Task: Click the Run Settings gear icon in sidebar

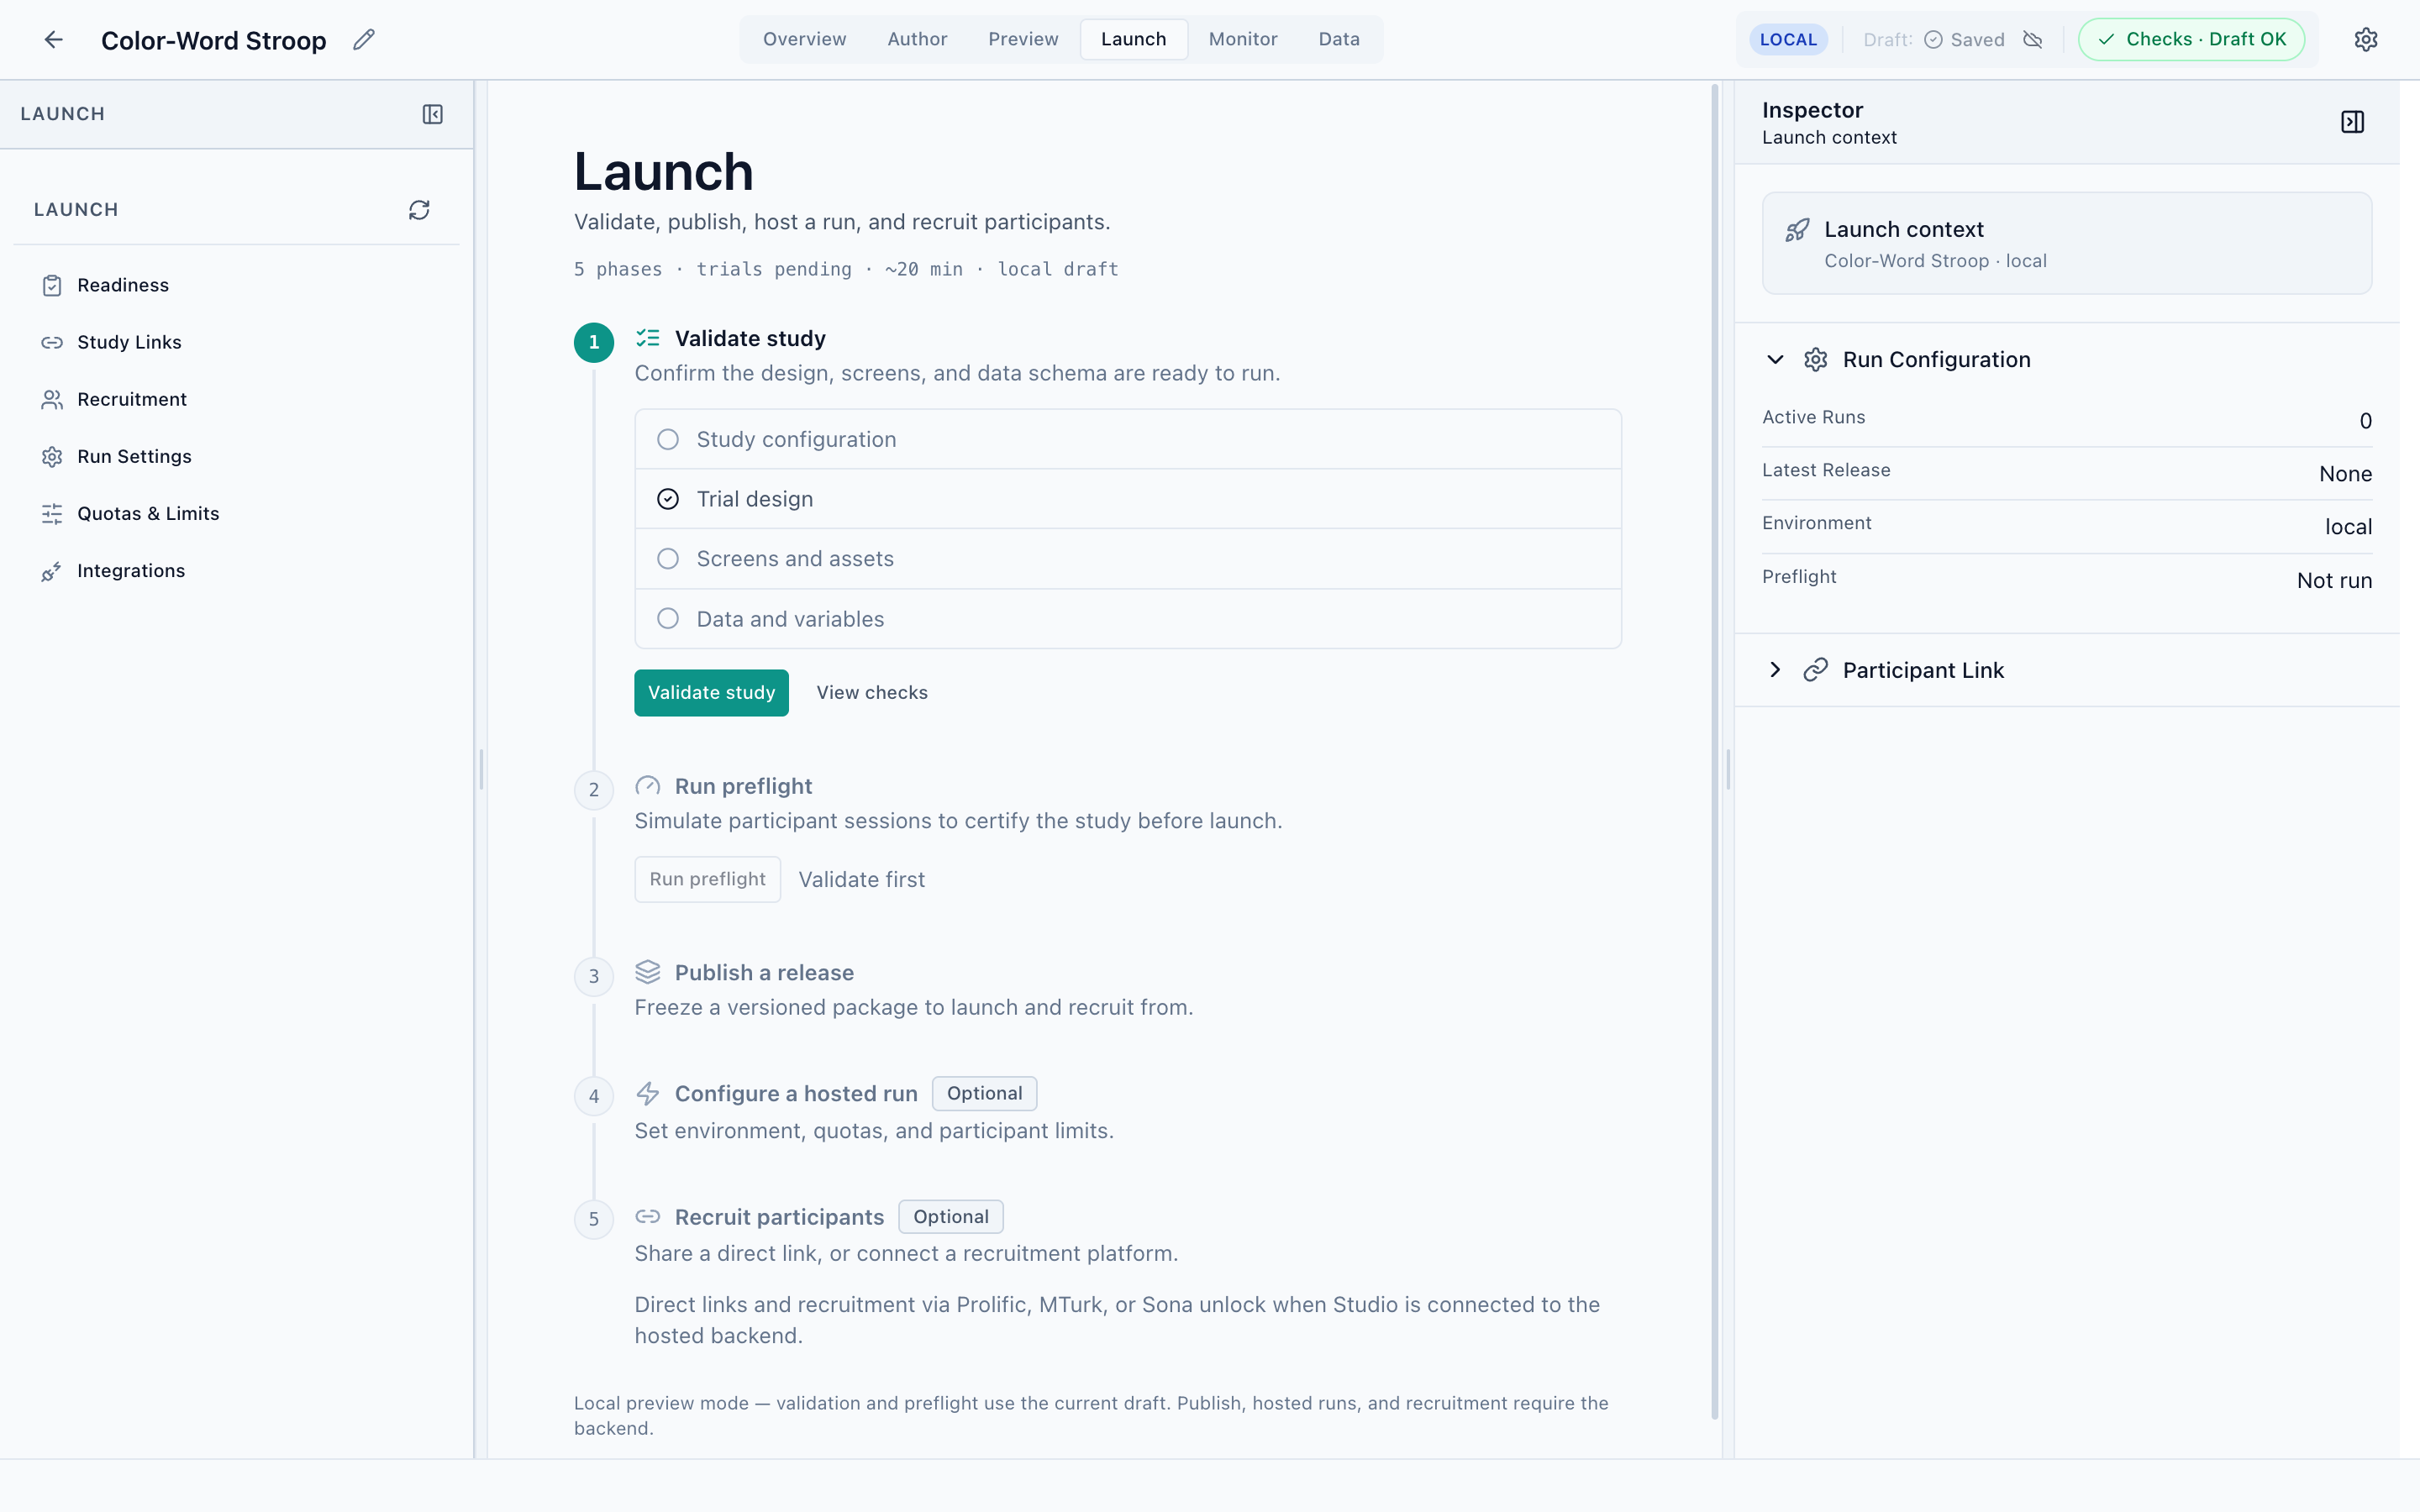Action: pyautogui.click(x=52, y=457)
